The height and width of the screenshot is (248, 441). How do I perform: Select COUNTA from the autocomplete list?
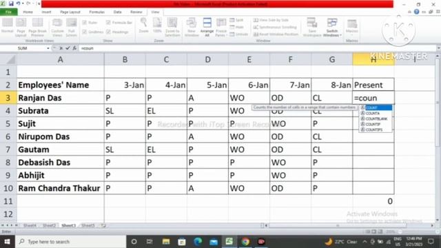tap(376, 113)
